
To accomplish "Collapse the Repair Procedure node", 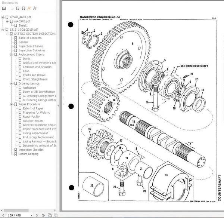I will pyautogui.click(x=12, y=104).
